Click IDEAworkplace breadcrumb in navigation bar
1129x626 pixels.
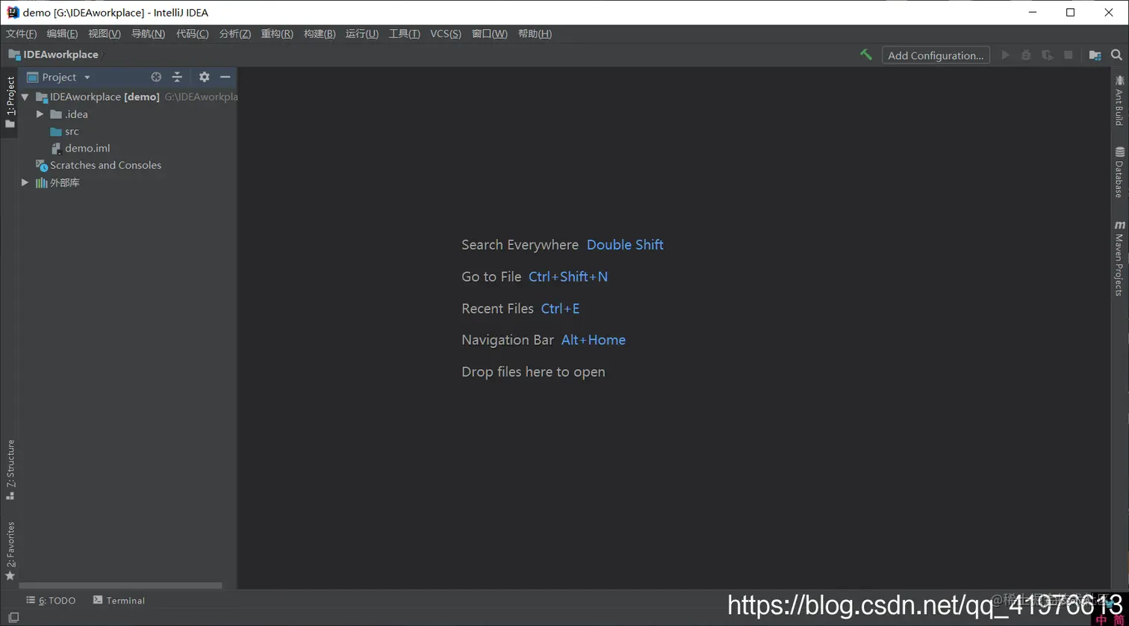[x=54, y=55]
